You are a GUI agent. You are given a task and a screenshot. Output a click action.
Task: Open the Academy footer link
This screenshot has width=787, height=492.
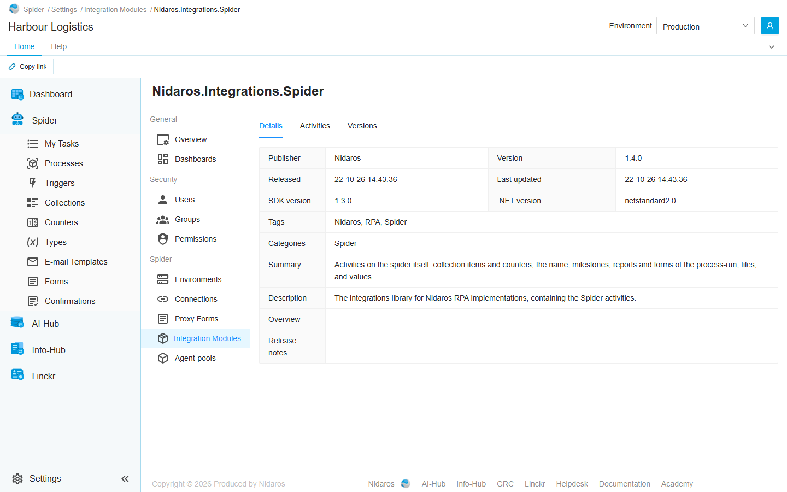coord(677,484)
